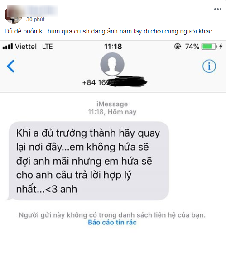Viewport: 226px width, 257px height.
Task: Click the 11:18 status bar clock
Action: click(x=113, y=47)
